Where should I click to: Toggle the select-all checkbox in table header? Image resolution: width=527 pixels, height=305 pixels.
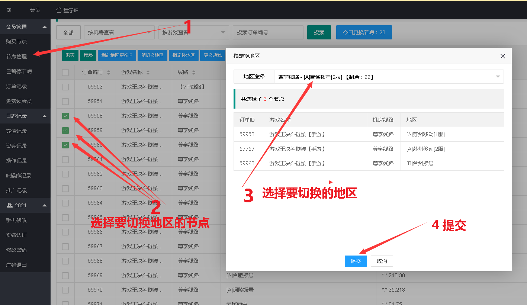point(65,73)
